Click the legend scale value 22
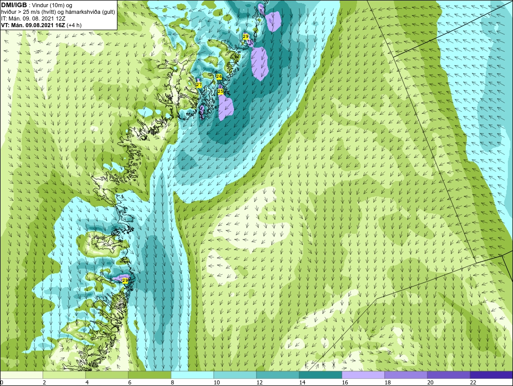Image resolution: width=513 pixels, height=386 pixels. 473,383
